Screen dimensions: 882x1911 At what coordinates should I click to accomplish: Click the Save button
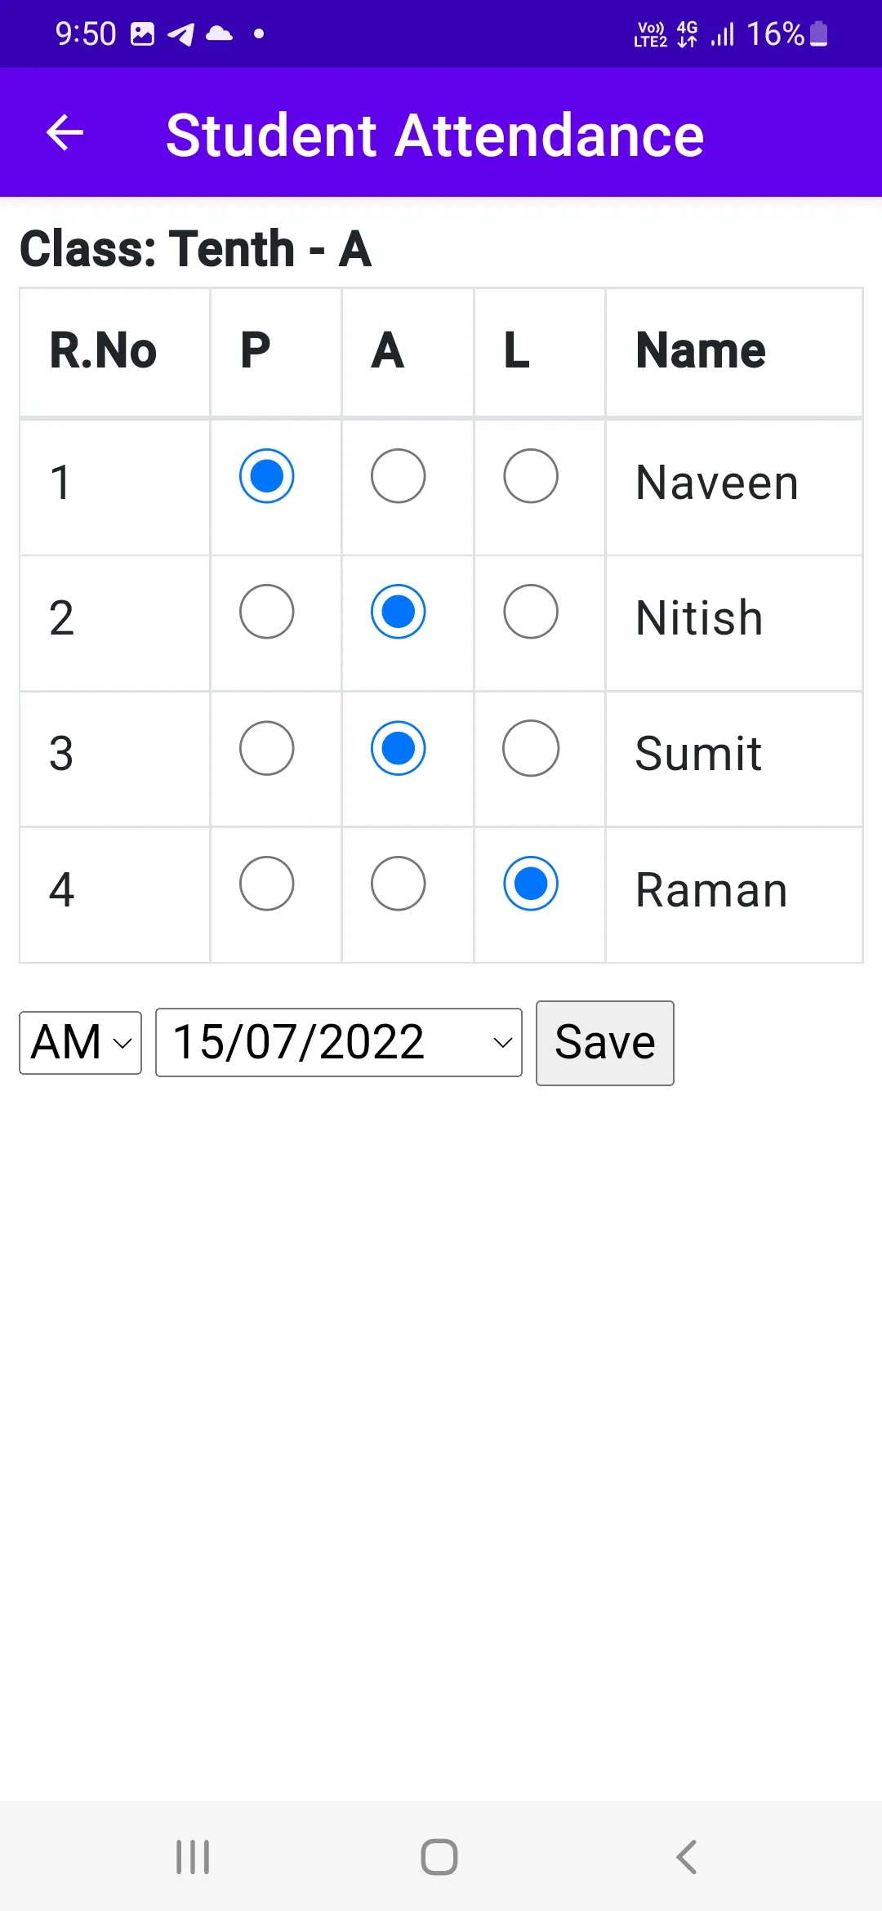pyautogui.click(x=605, y=1043)
